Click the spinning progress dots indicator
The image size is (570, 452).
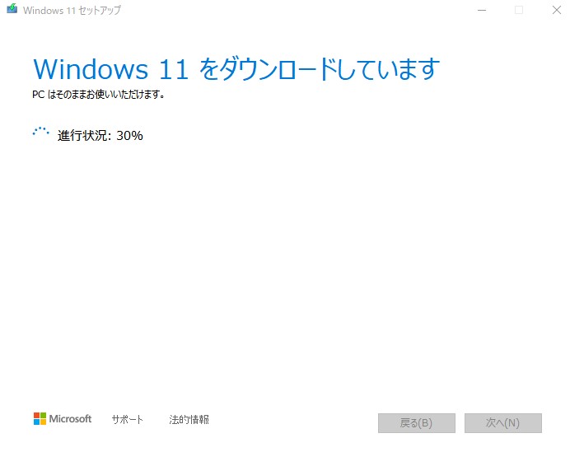click(x=40, y=133)
